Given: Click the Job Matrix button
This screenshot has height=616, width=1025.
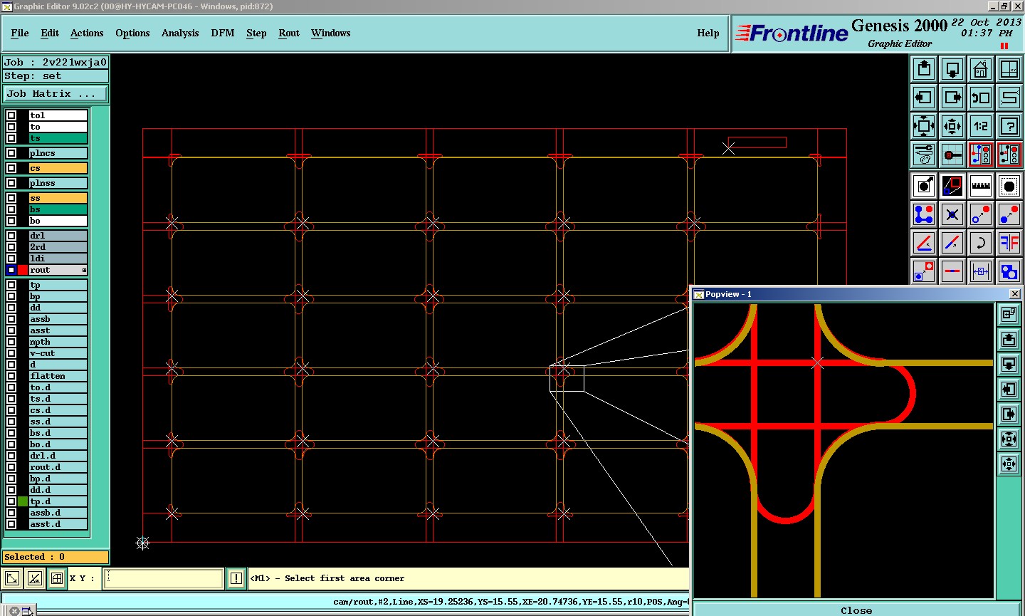Looking at the screenshot, I should pos(56,93).
